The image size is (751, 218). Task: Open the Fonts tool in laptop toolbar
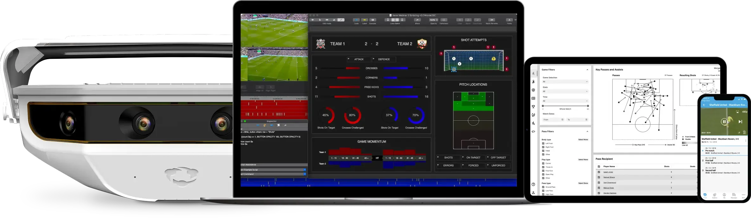click(509, 20)
